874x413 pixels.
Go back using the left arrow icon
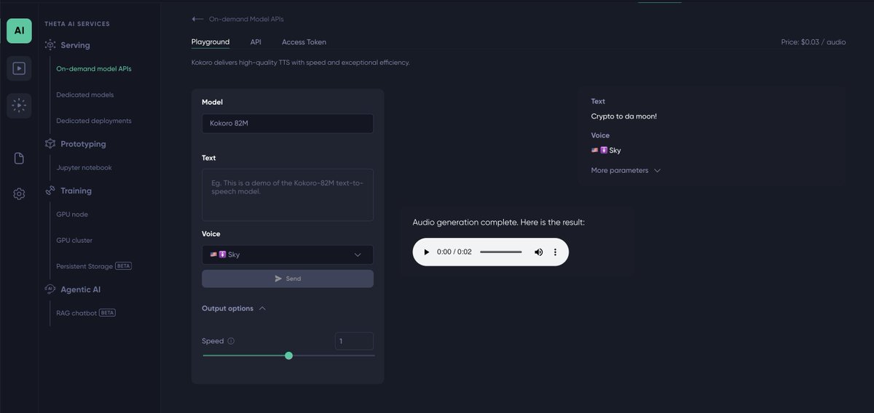coord(197,19)
